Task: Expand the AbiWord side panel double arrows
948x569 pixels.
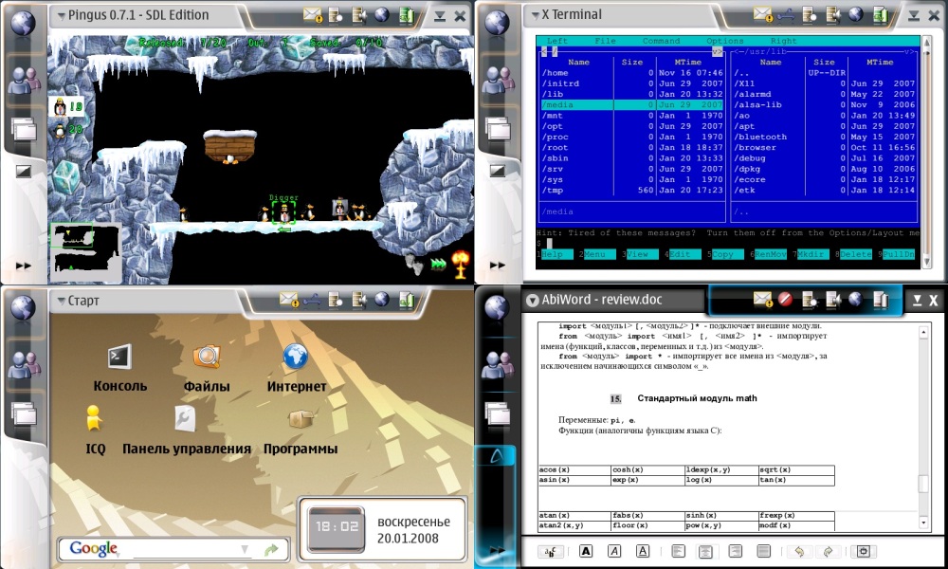Action: click(497, 550)
